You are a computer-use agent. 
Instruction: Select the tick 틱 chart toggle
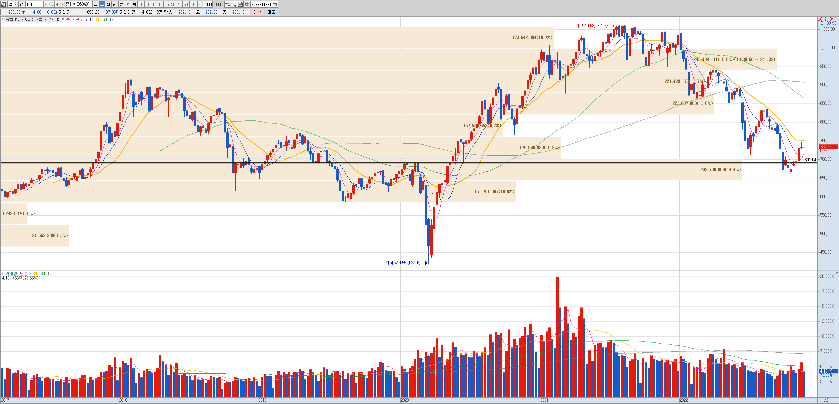tap(134, 4)
